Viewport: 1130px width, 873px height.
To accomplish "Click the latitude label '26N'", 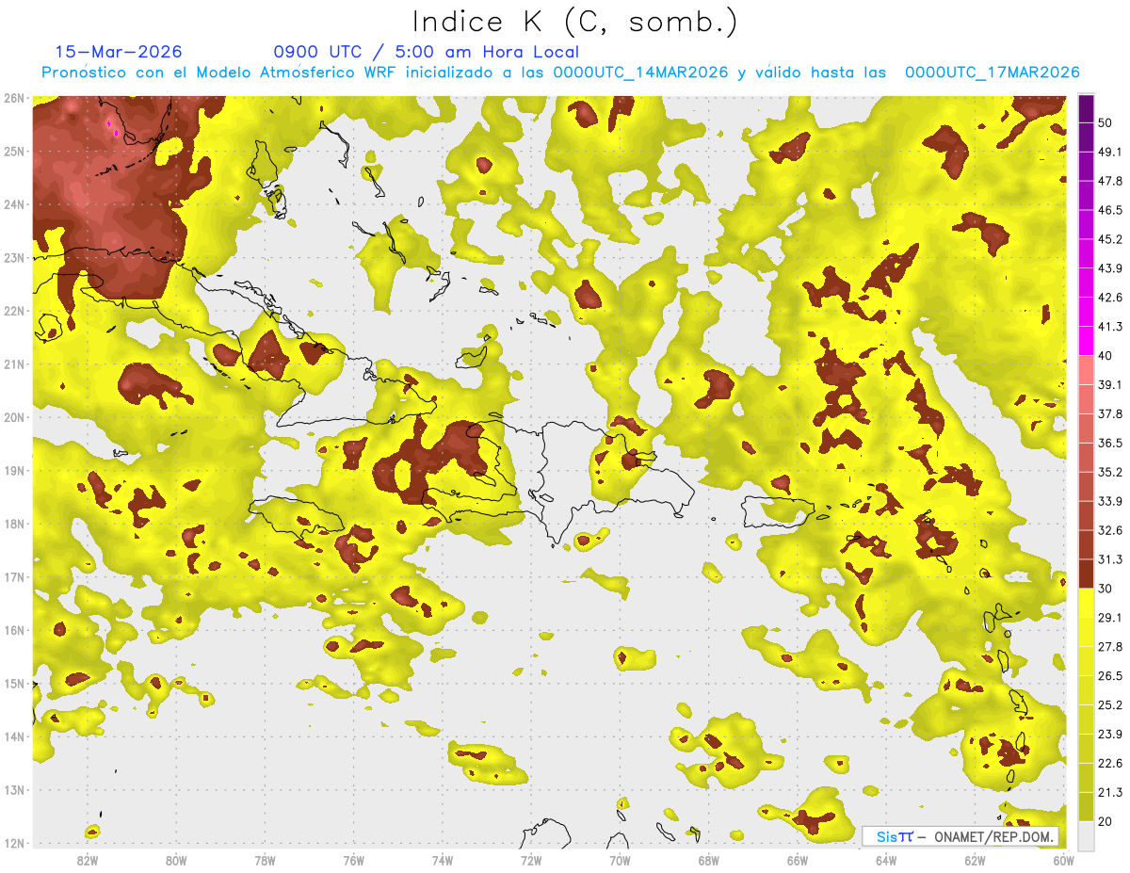I will coord(14,98).
